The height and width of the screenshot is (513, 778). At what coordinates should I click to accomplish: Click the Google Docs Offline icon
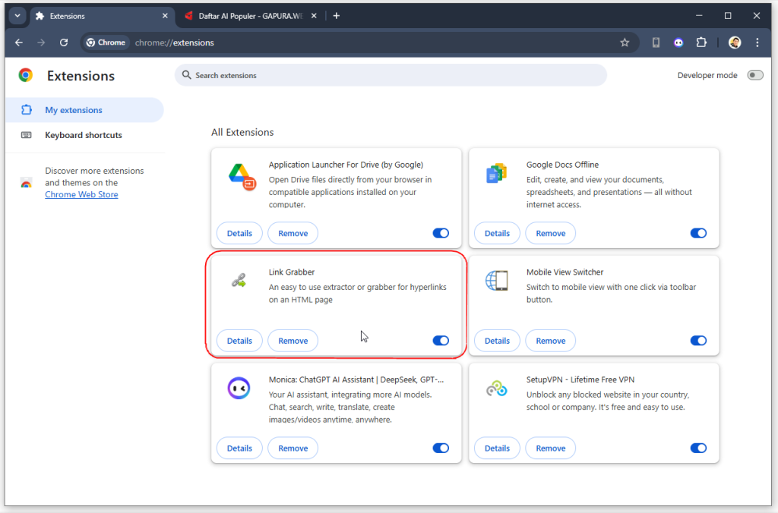point(496,174)
